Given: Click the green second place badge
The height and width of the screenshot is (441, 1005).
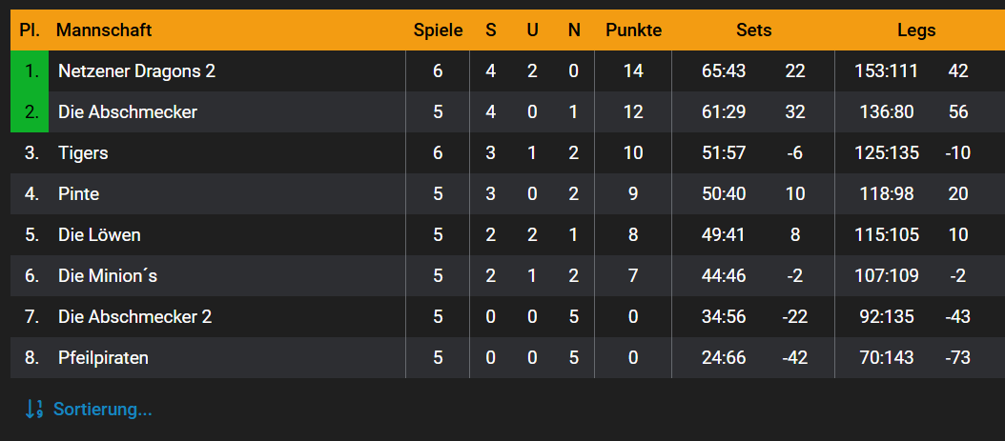Looking at the screenshot, I should [x=31, y=112].
